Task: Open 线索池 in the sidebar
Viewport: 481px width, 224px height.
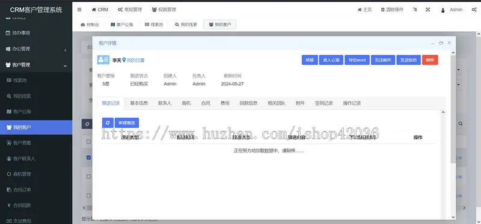Action: tap(36, 80)
